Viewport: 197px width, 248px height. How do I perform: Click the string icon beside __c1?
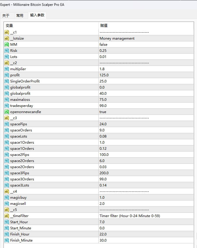pyautogui.click(x=6, y=32)
